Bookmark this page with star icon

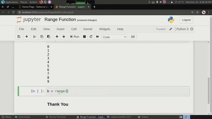point(197,12)
